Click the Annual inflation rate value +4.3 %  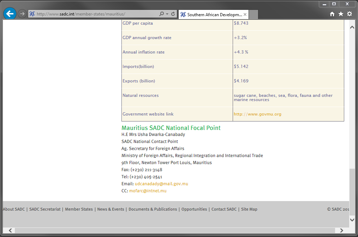(241, 52)
